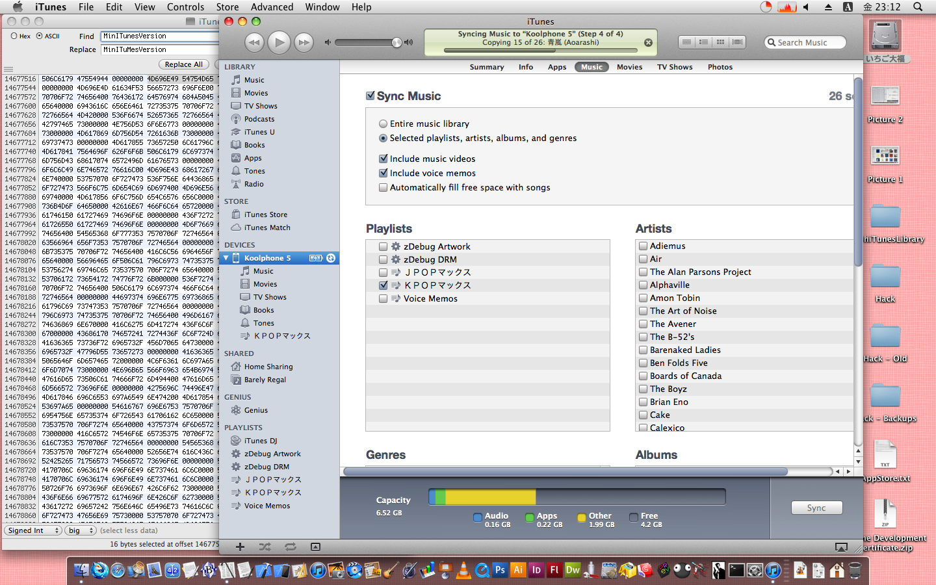Switch to Cover Flow view
936x585 pixels.
coord(737,42)
